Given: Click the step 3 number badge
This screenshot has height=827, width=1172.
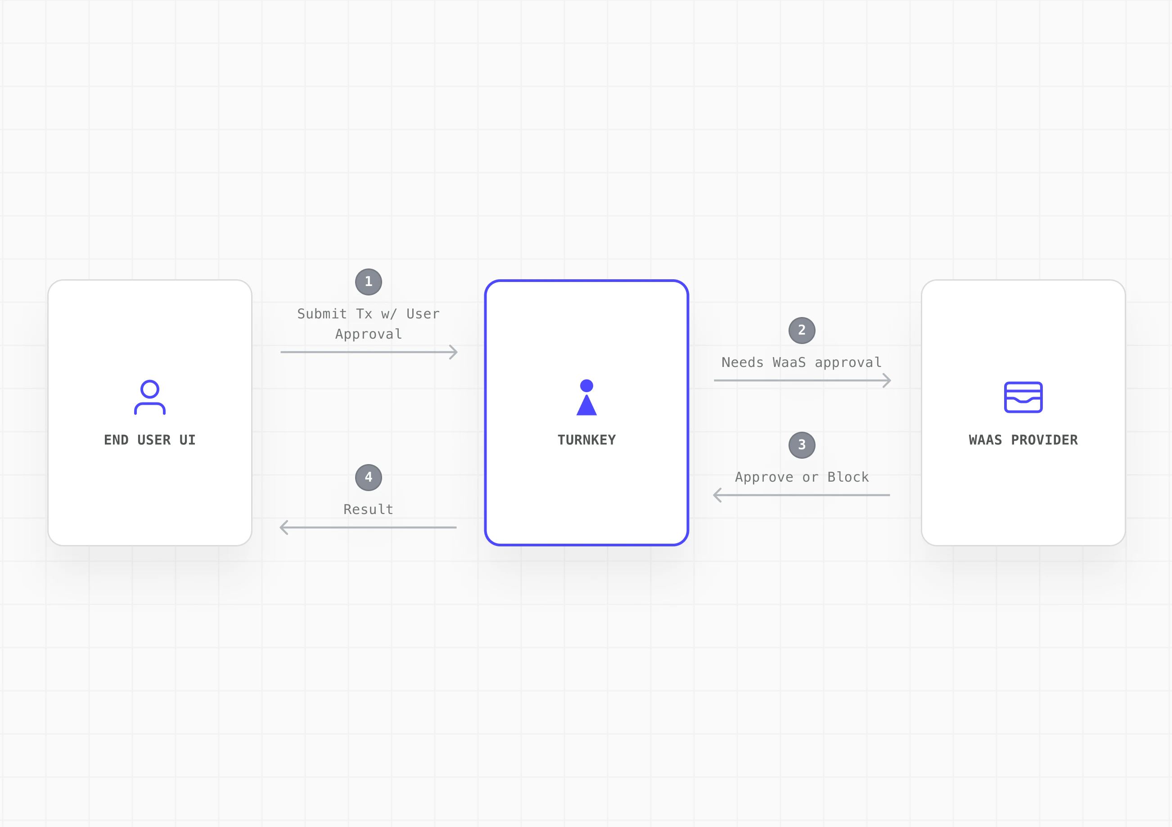Looking at the screenshot, I should coord(802,445).
